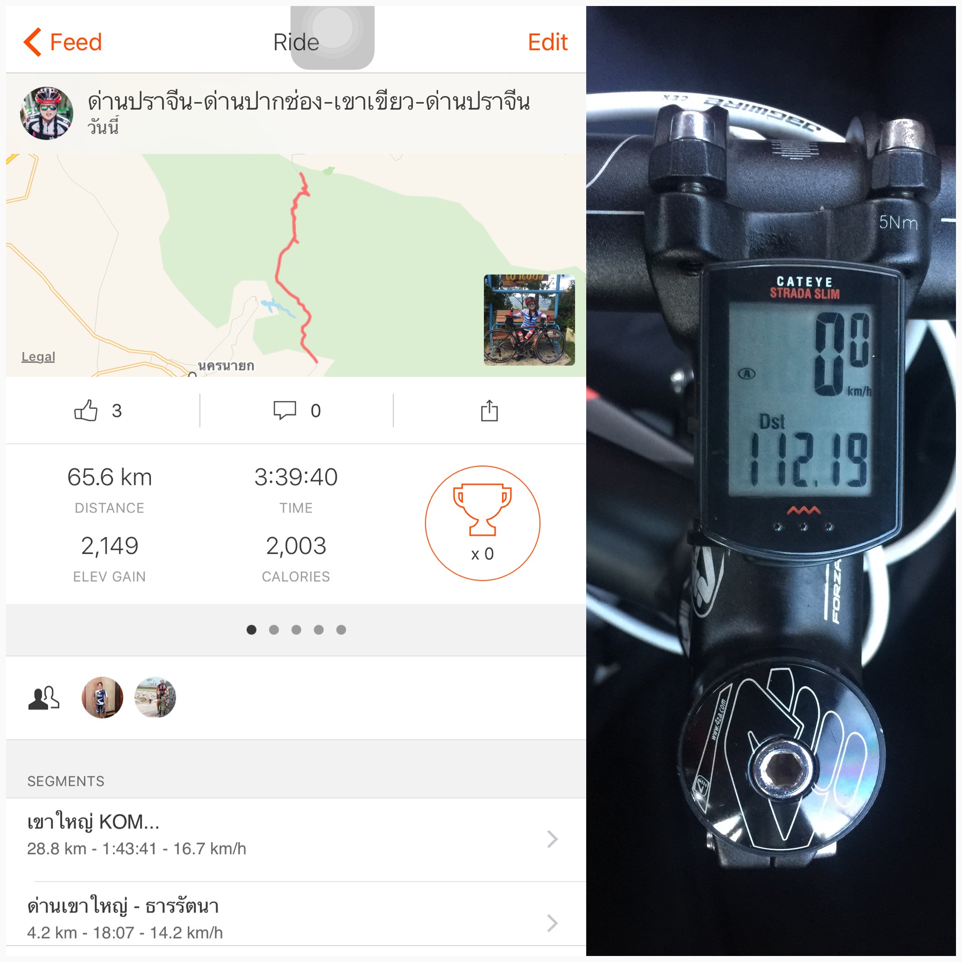Open comments via speech bubble icon
The width and height of the screenshot is (962, 962).
[285, 410]
